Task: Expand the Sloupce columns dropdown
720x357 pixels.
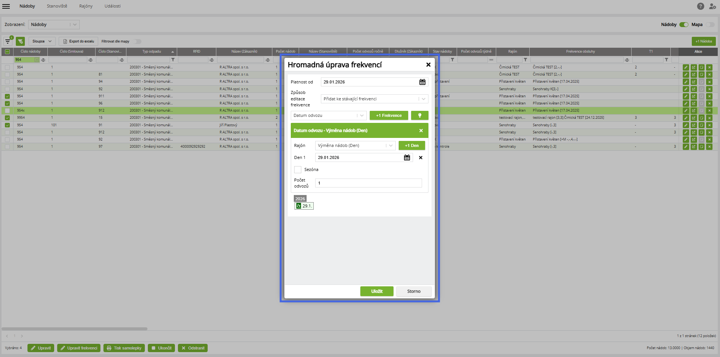Action: tap(42, 41)
